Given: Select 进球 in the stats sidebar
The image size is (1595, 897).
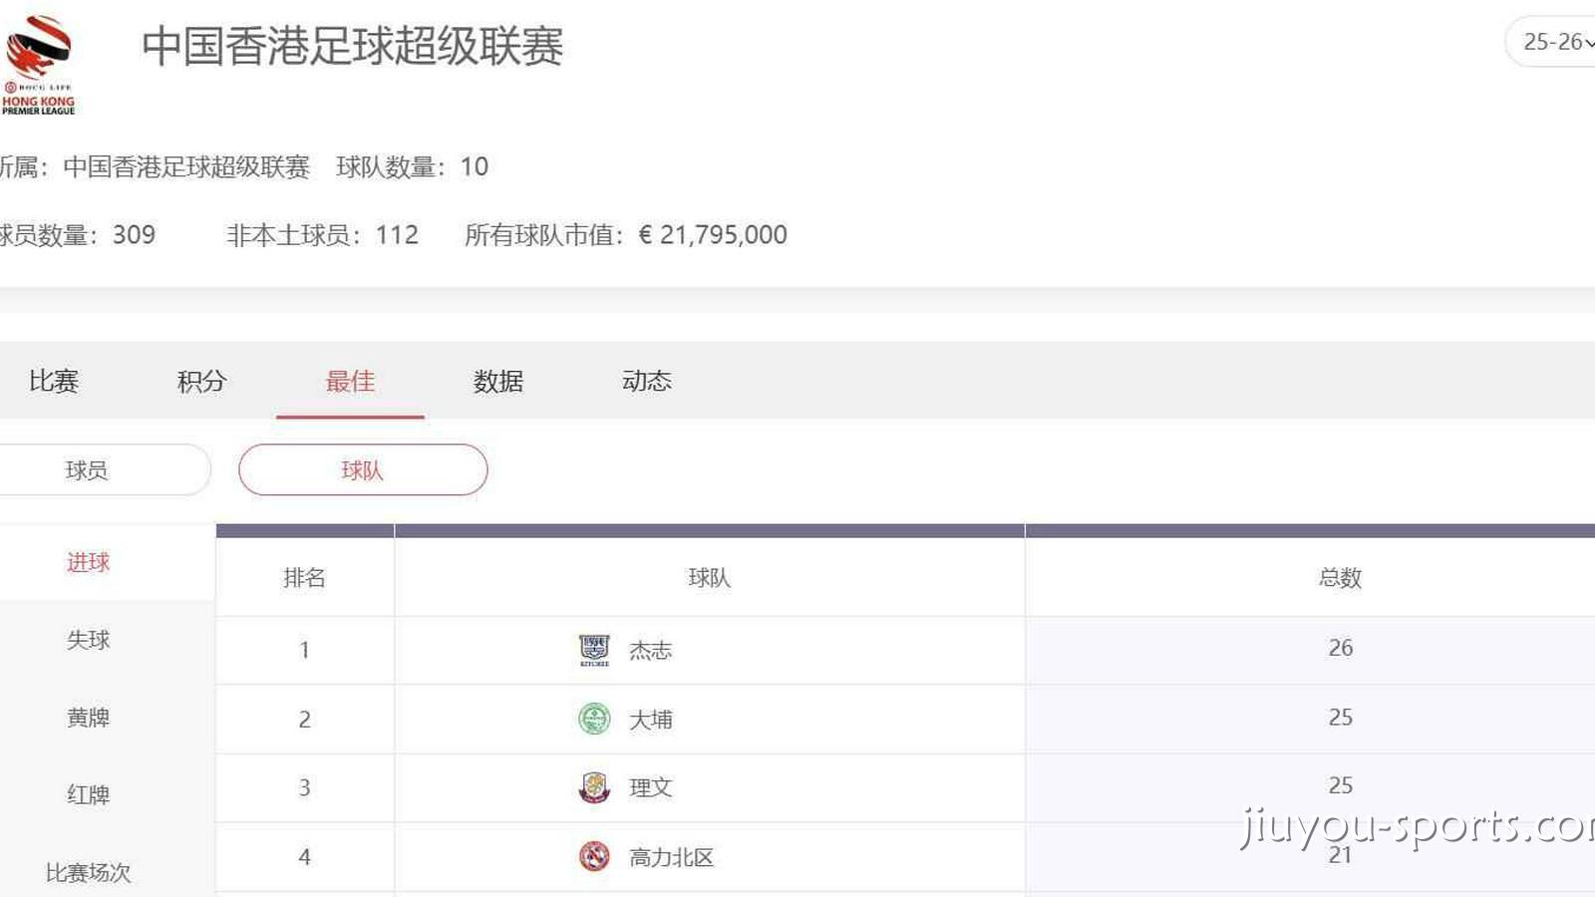Looking at the screenshot, I should 88,562.
